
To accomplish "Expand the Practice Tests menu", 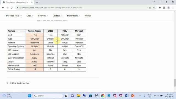I will [14, 16].
